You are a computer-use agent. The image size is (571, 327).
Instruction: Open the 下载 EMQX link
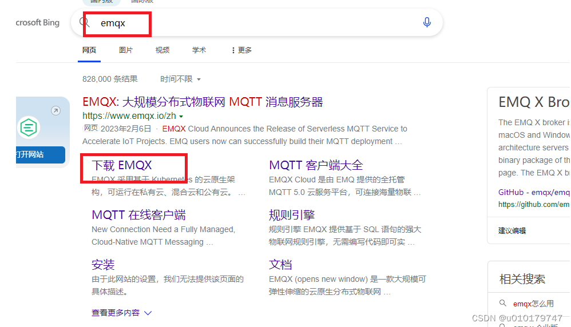point(122,165)
